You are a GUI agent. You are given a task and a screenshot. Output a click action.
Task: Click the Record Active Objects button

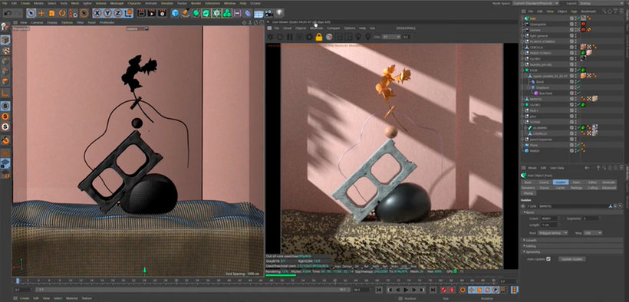click(x=444, y=290)
